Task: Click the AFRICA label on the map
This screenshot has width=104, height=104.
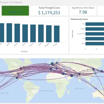Action: [x=60, y=83]
